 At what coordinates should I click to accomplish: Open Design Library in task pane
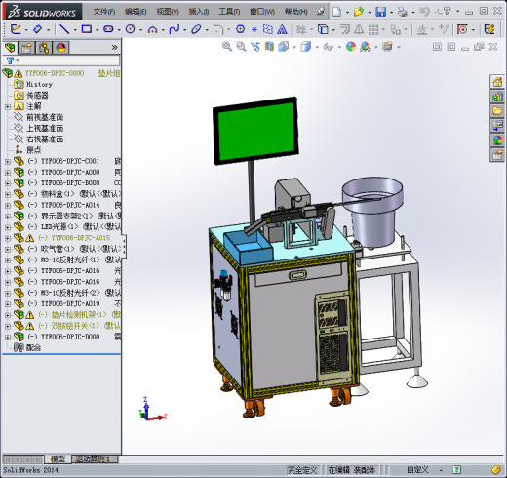coord(497,97)
